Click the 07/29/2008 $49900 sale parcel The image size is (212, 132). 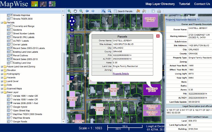click(152, 107)
